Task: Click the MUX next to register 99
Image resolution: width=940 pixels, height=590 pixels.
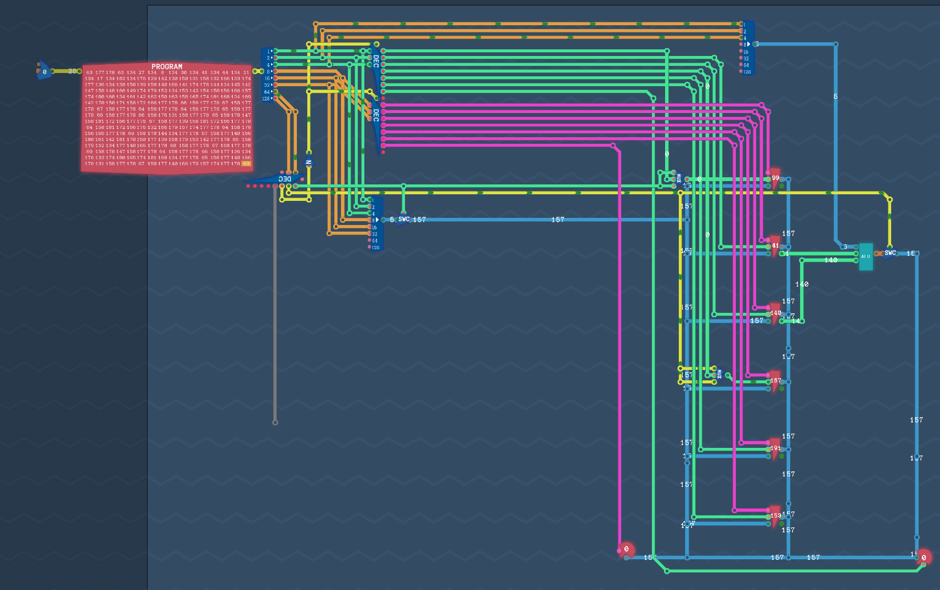Action: [678, 178]
